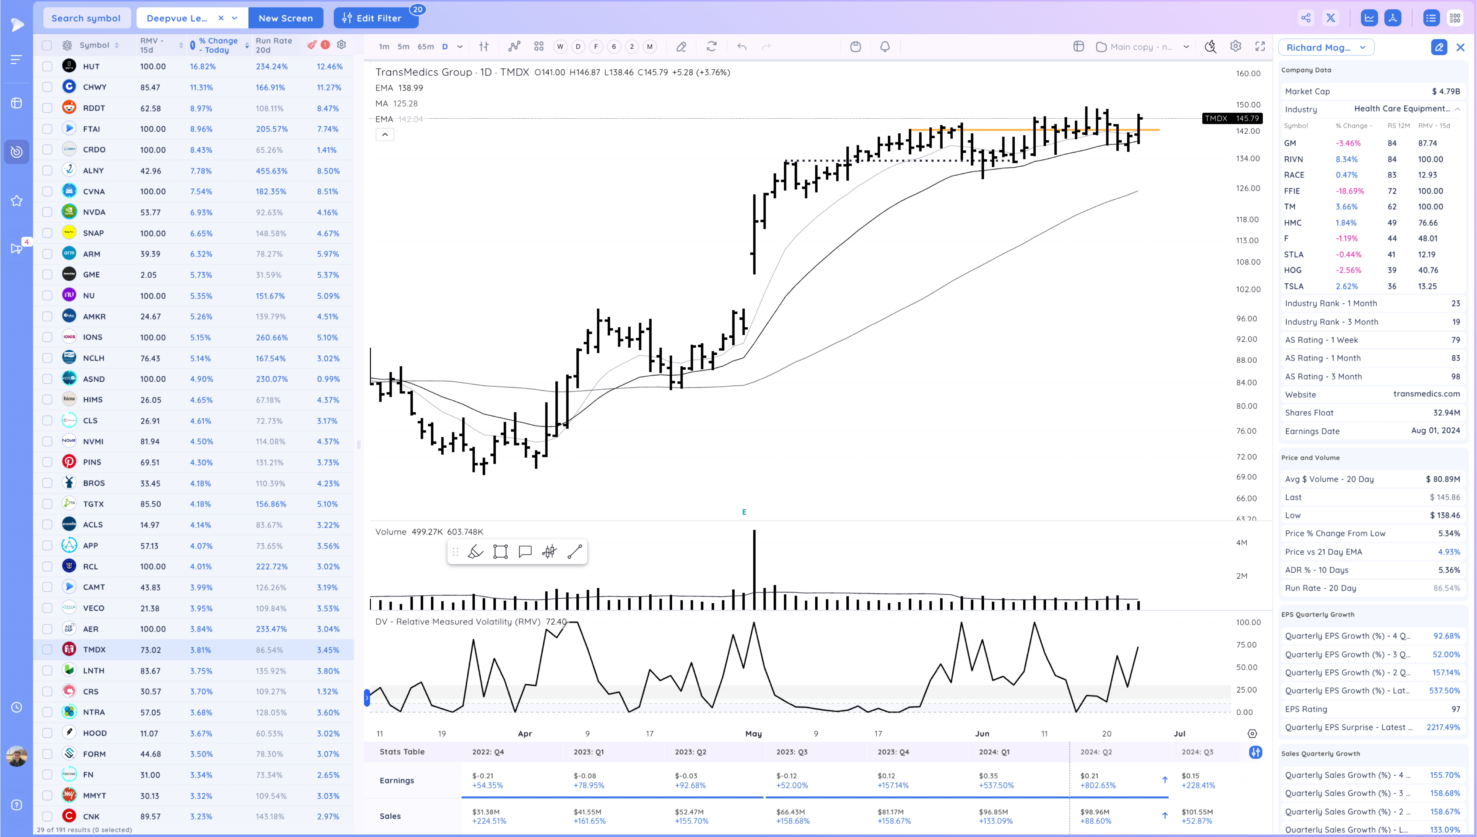Open chart settings gear
Viewport: 1477px width, 837px height.
(1236, 46)
